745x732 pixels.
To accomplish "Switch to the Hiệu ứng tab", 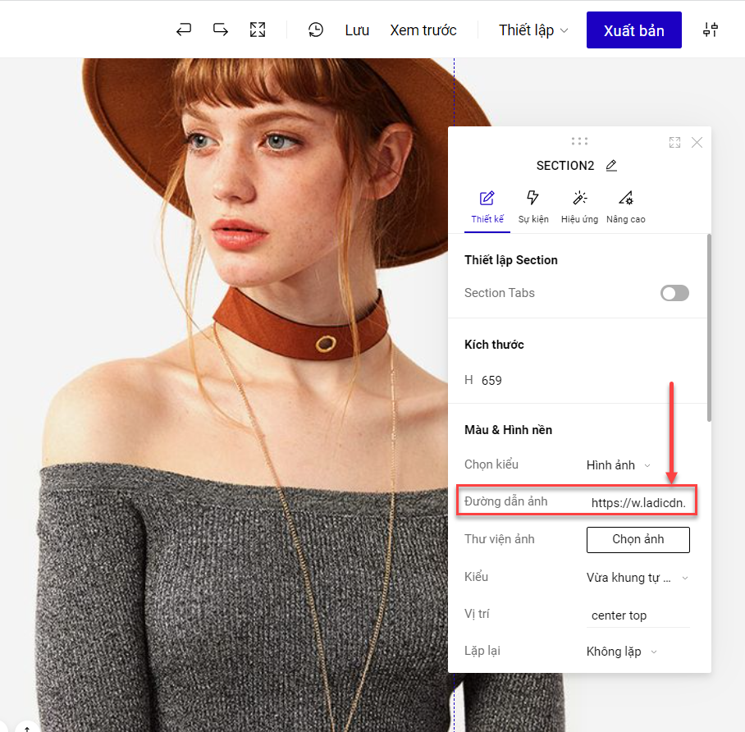I will [x=579, y=207].
